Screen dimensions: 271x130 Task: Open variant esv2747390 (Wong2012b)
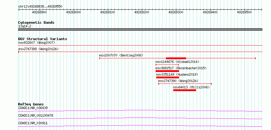pyautogui.click(x=178, y=81)
